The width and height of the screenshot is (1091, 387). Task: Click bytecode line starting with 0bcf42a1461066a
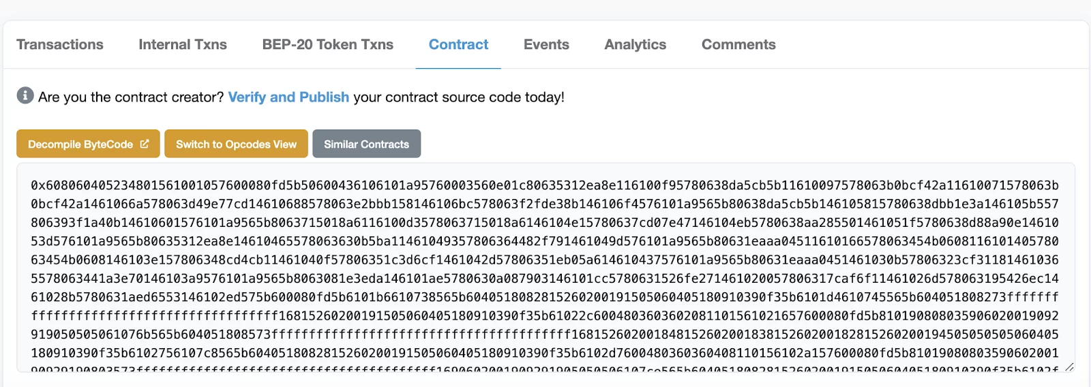click(x=544, y=204)
